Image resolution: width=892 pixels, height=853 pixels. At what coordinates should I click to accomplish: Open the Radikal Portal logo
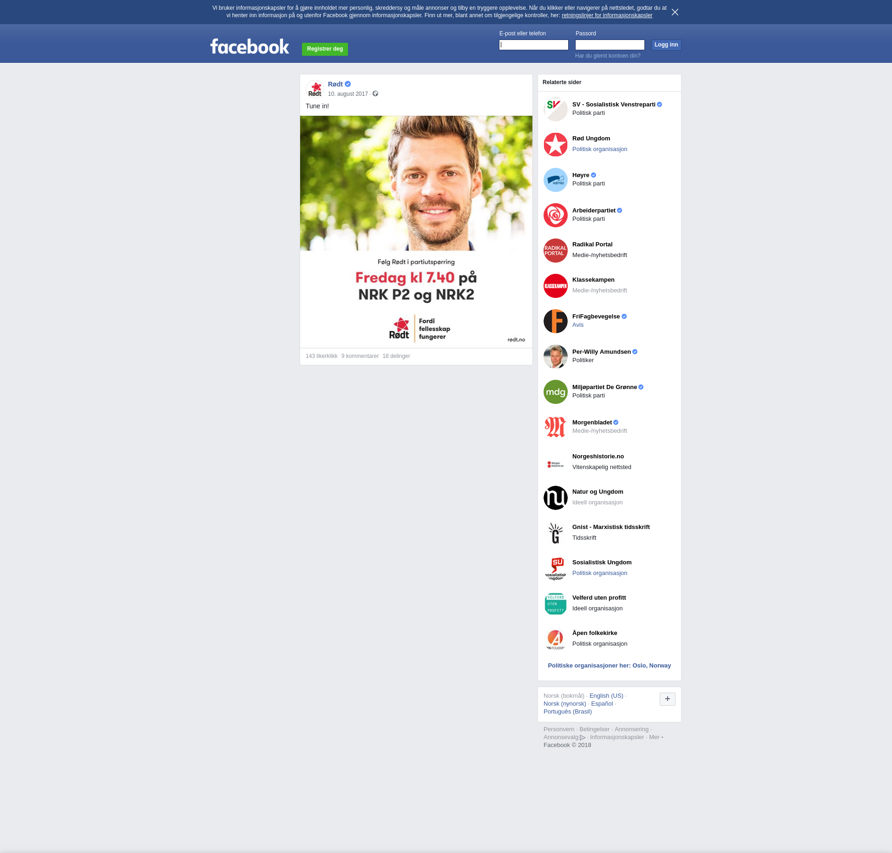pyautogui.click(x=556, y=251)
